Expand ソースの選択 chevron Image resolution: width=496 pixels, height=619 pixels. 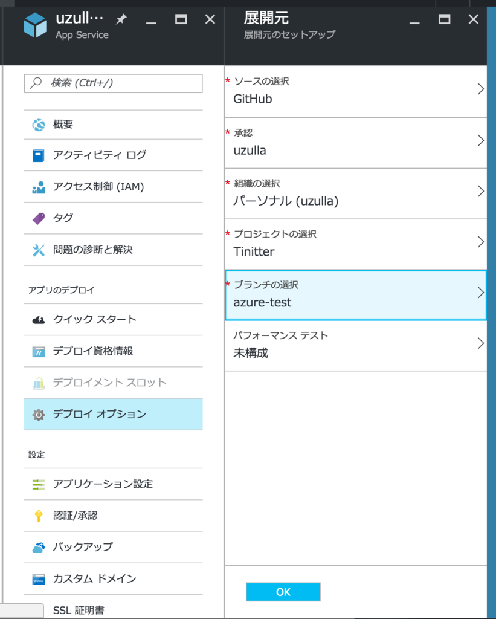point(480,89)
